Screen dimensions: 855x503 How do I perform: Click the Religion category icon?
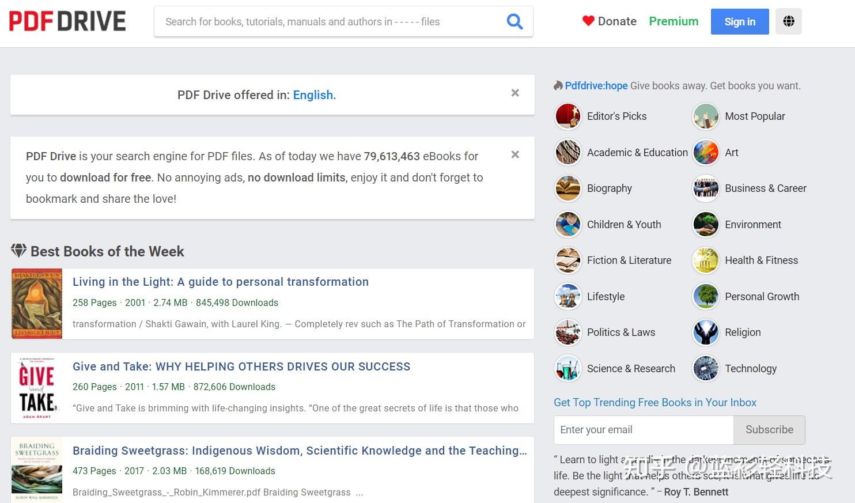click(706, 332)
